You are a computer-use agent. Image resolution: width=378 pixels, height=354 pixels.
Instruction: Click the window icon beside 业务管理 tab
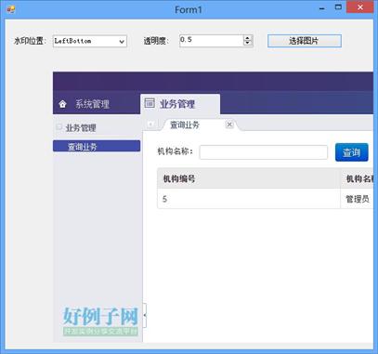[x=150, y=103]
